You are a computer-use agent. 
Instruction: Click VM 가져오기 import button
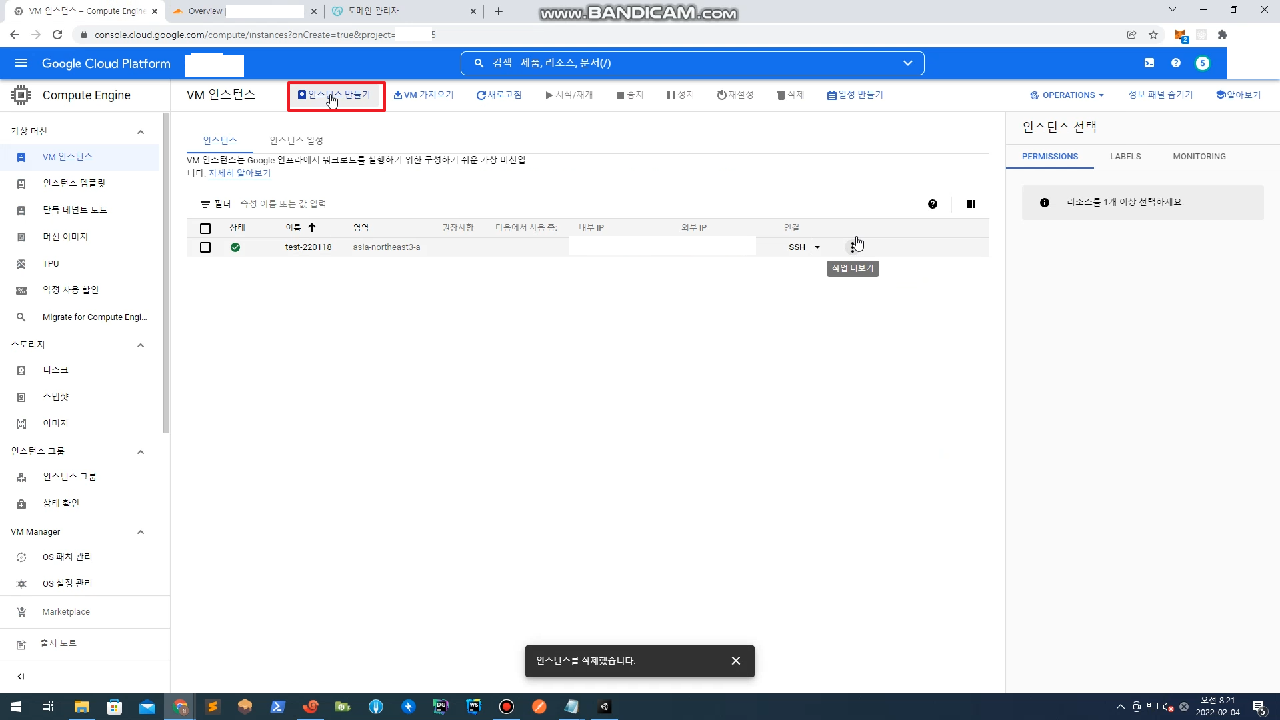click(x=423, y=95)
